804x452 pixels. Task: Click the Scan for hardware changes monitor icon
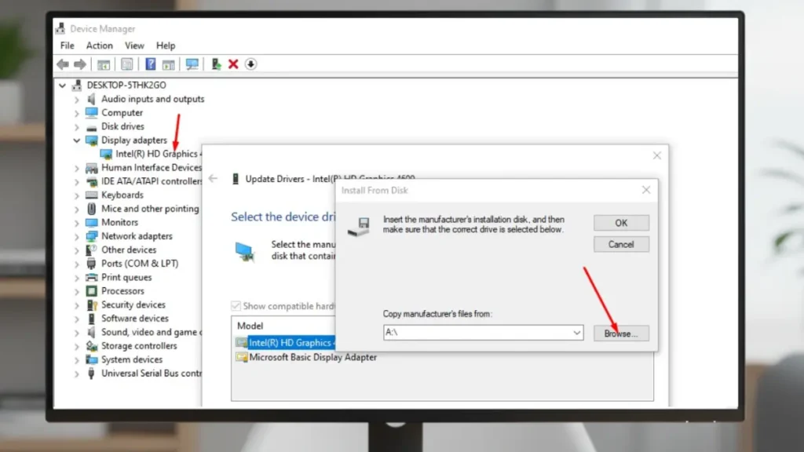192,64
